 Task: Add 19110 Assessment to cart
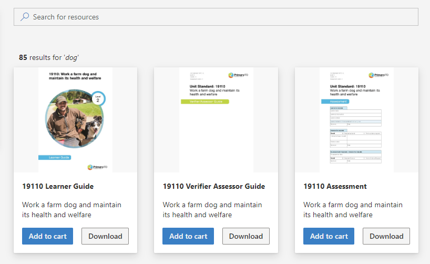(329, 236)
